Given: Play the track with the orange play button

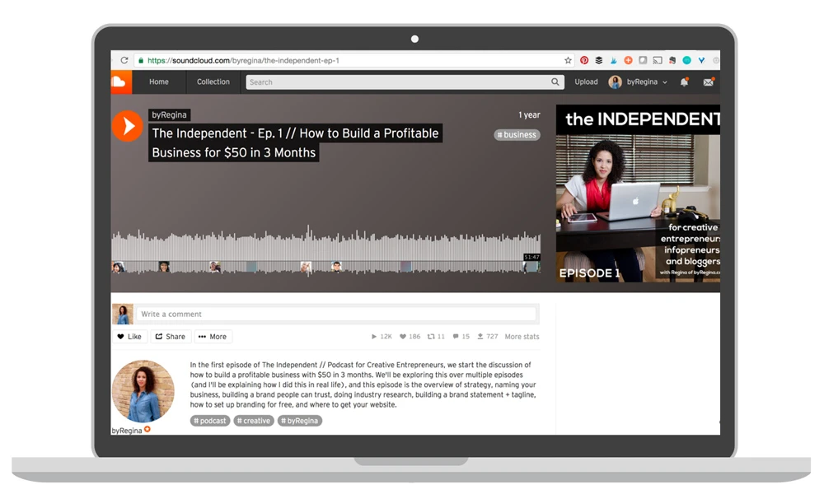Looking at the screenshot, I should click(127, 126).
